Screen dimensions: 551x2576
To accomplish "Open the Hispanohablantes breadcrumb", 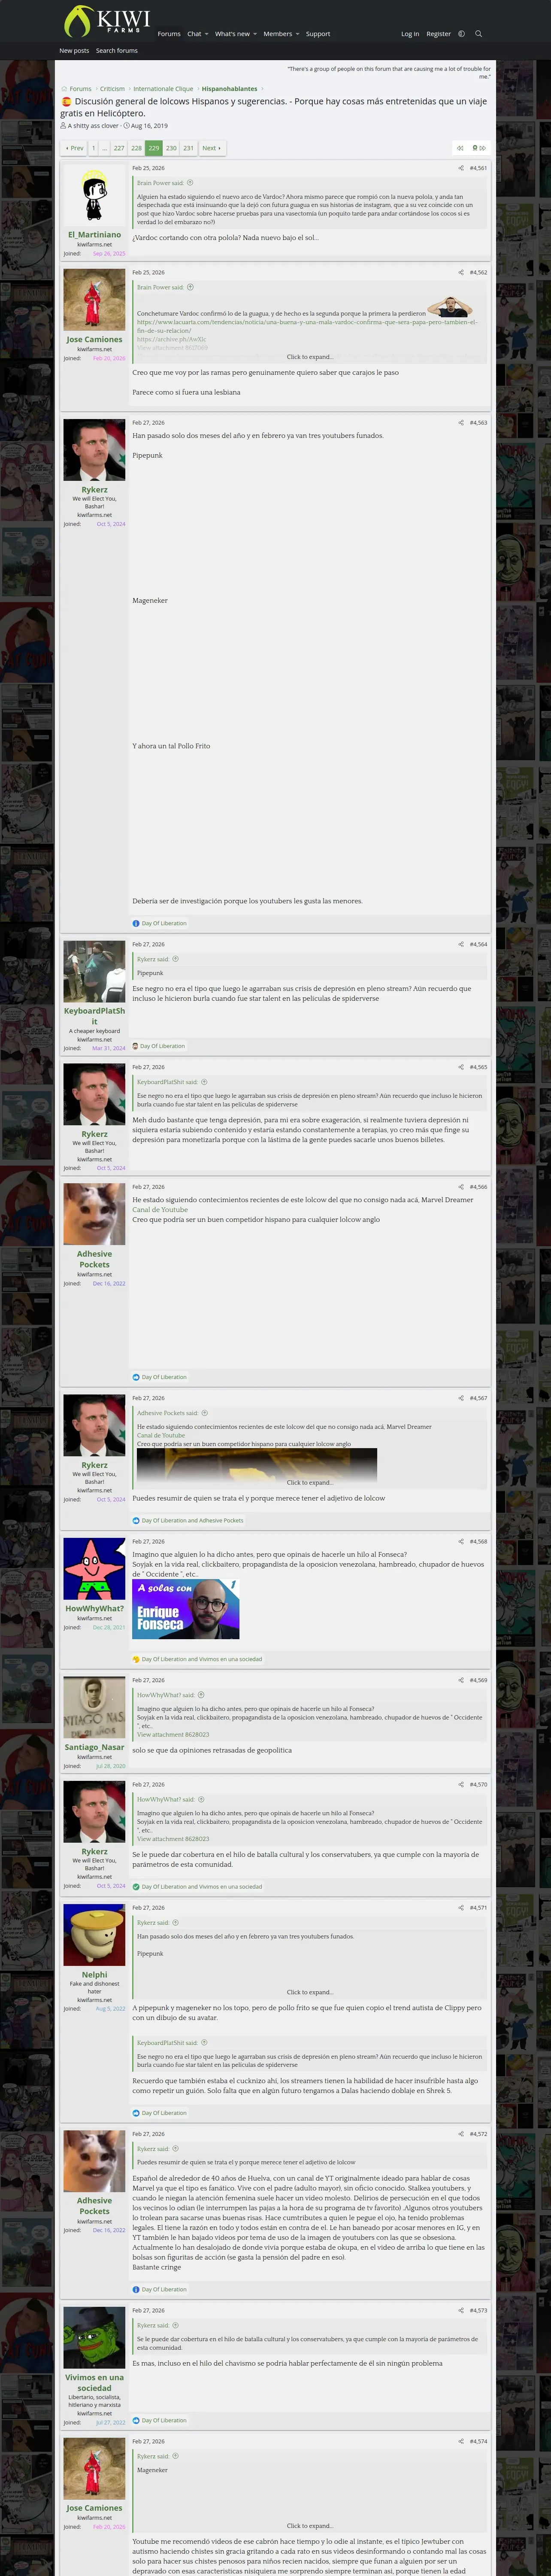I will pos(229,89).
